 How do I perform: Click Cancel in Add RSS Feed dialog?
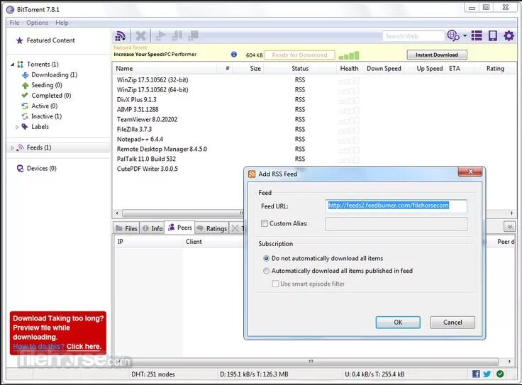pyautogui.click(x=452, y=322)
